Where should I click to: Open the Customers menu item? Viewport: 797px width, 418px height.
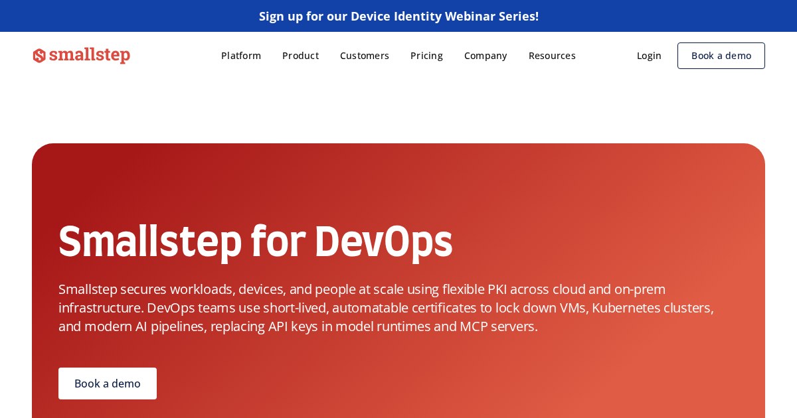pos(365,56)
